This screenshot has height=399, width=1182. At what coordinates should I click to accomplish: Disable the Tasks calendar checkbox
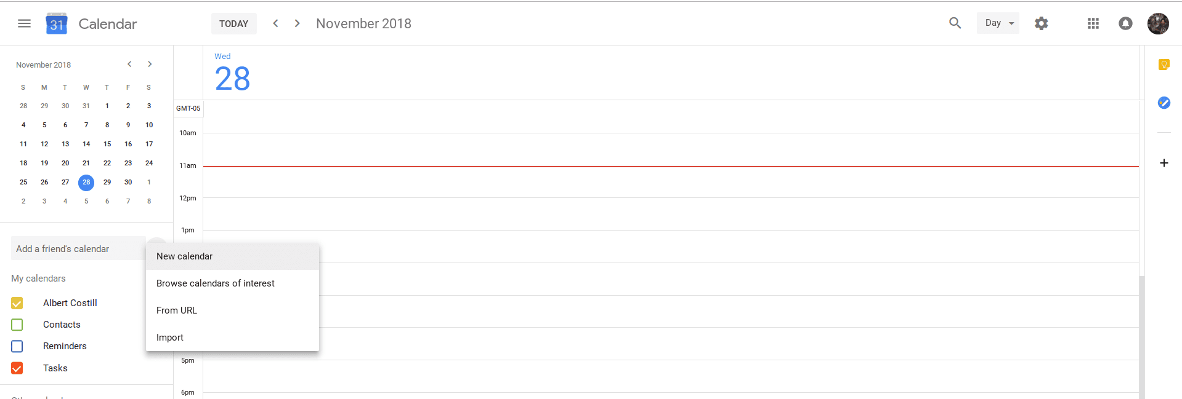[17, 368]
